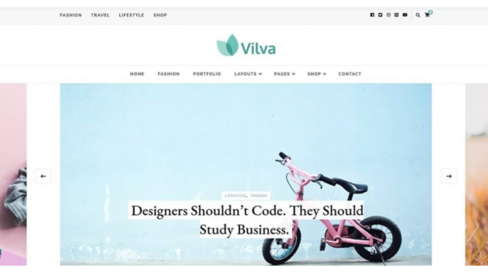The height and width of the screenshot is (274, 488).
Task: Open the Facebook social icon
Action: [x=372, y=15]
